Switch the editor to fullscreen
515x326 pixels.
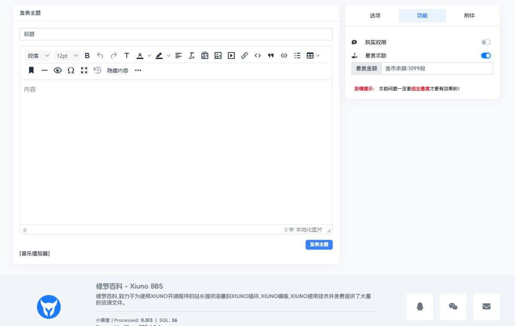pos(84,70)
